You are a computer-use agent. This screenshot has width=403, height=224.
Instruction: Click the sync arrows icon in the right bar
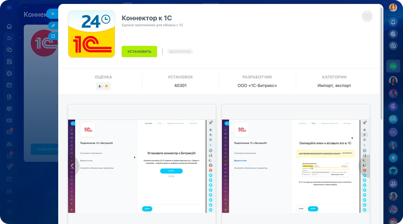tap(393, 46)
